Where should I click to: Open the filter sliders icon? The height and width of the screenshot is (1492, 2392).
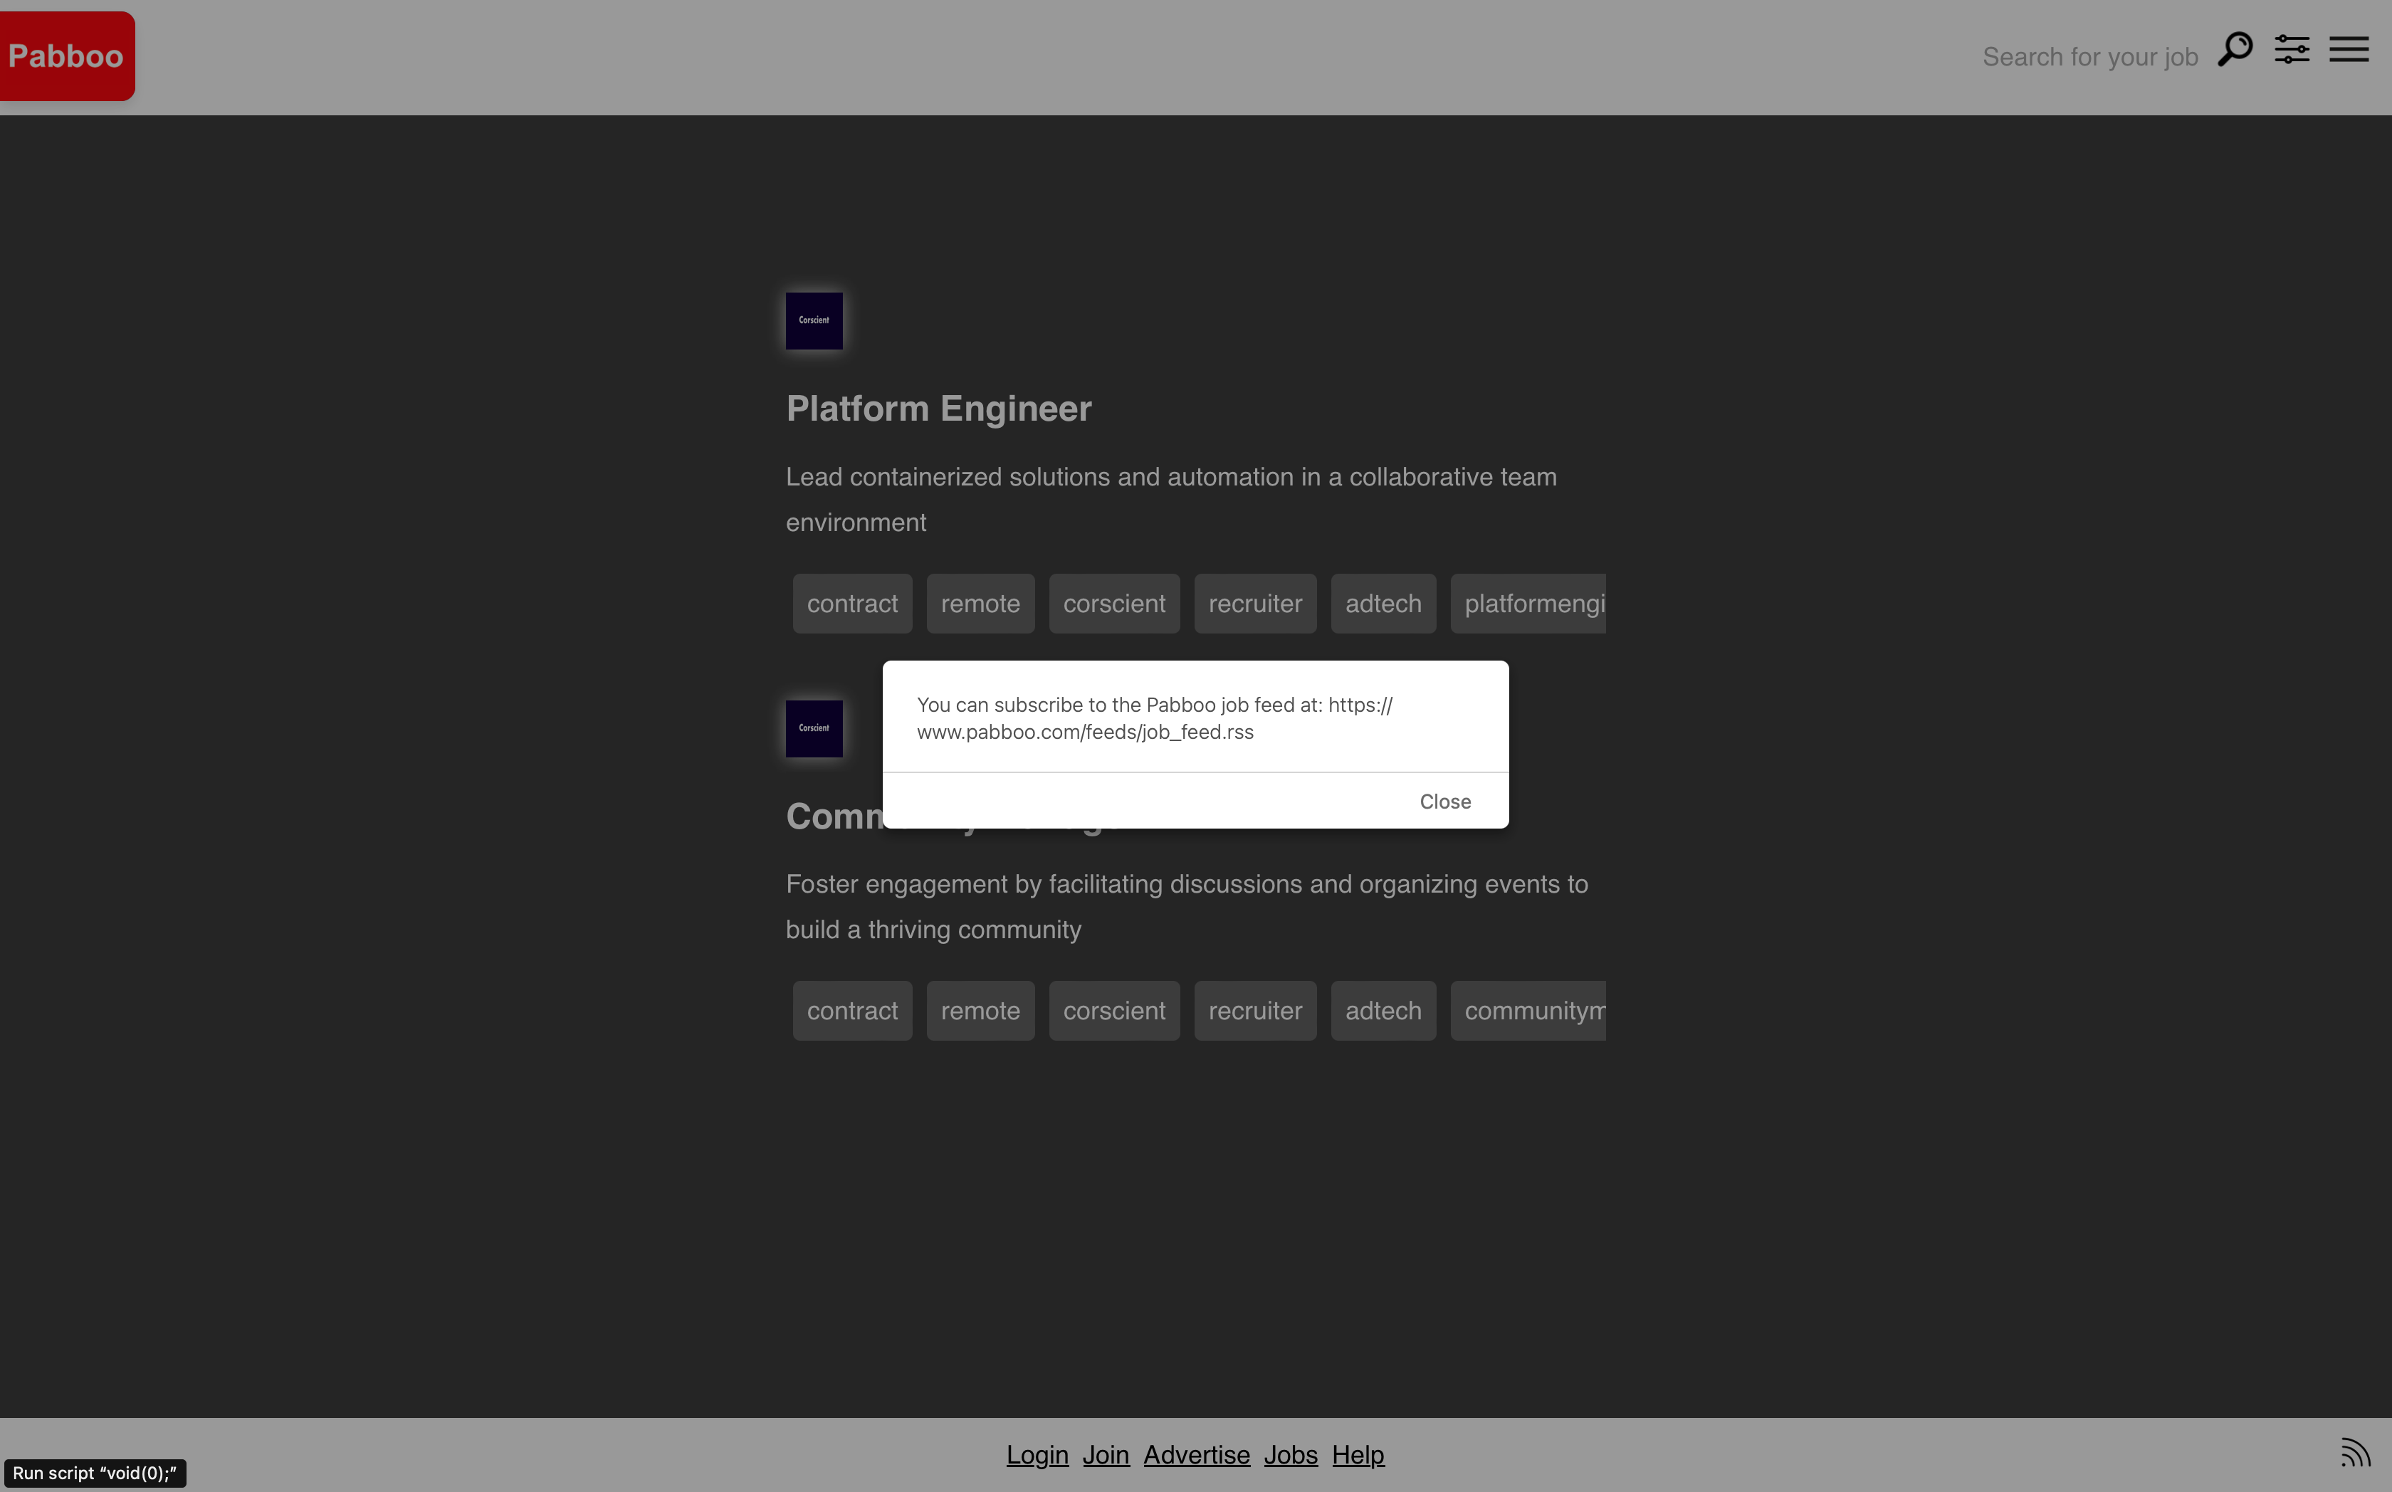(x=2292, y=49)
